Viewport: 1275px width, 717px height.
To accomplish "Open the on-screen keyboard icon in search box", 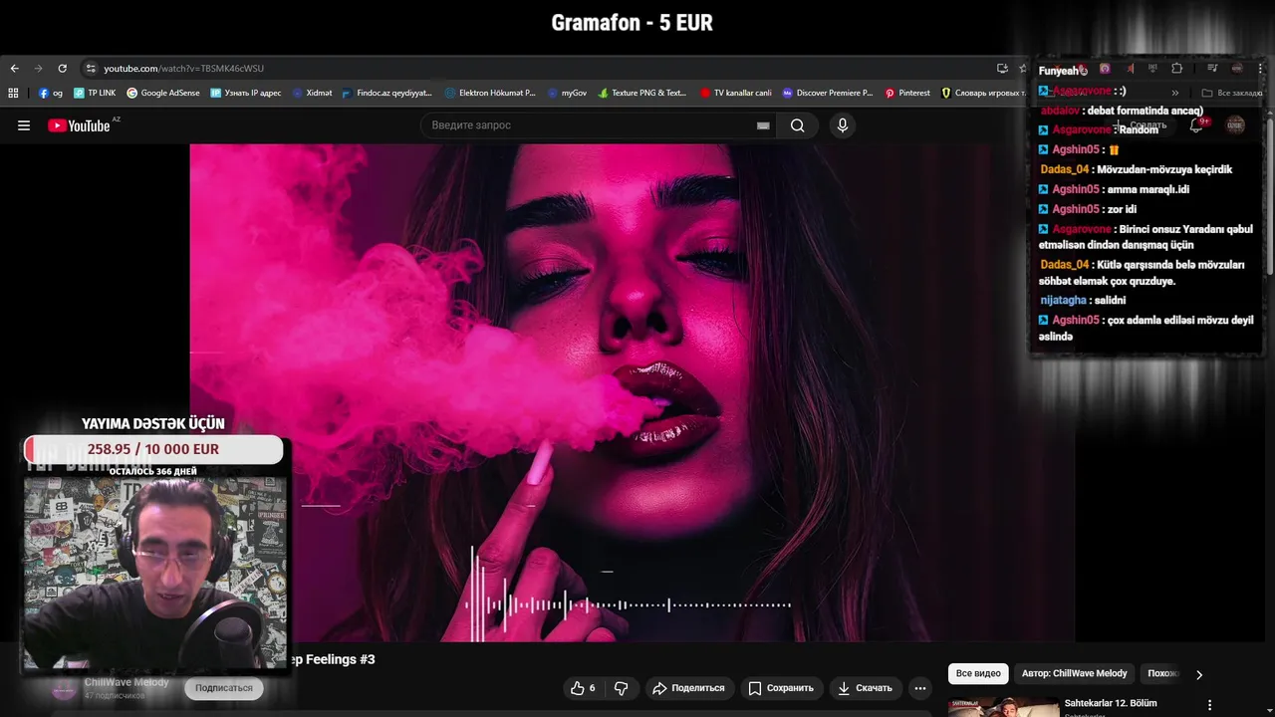I will (763, 125).
